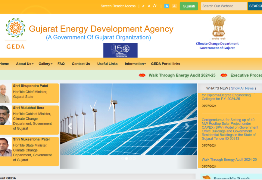Go to GEDA Portal links menu

pos(165,64)
